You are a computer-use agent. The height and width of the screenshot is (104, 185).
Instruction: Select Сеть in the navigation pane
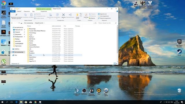tap(16, 55)
